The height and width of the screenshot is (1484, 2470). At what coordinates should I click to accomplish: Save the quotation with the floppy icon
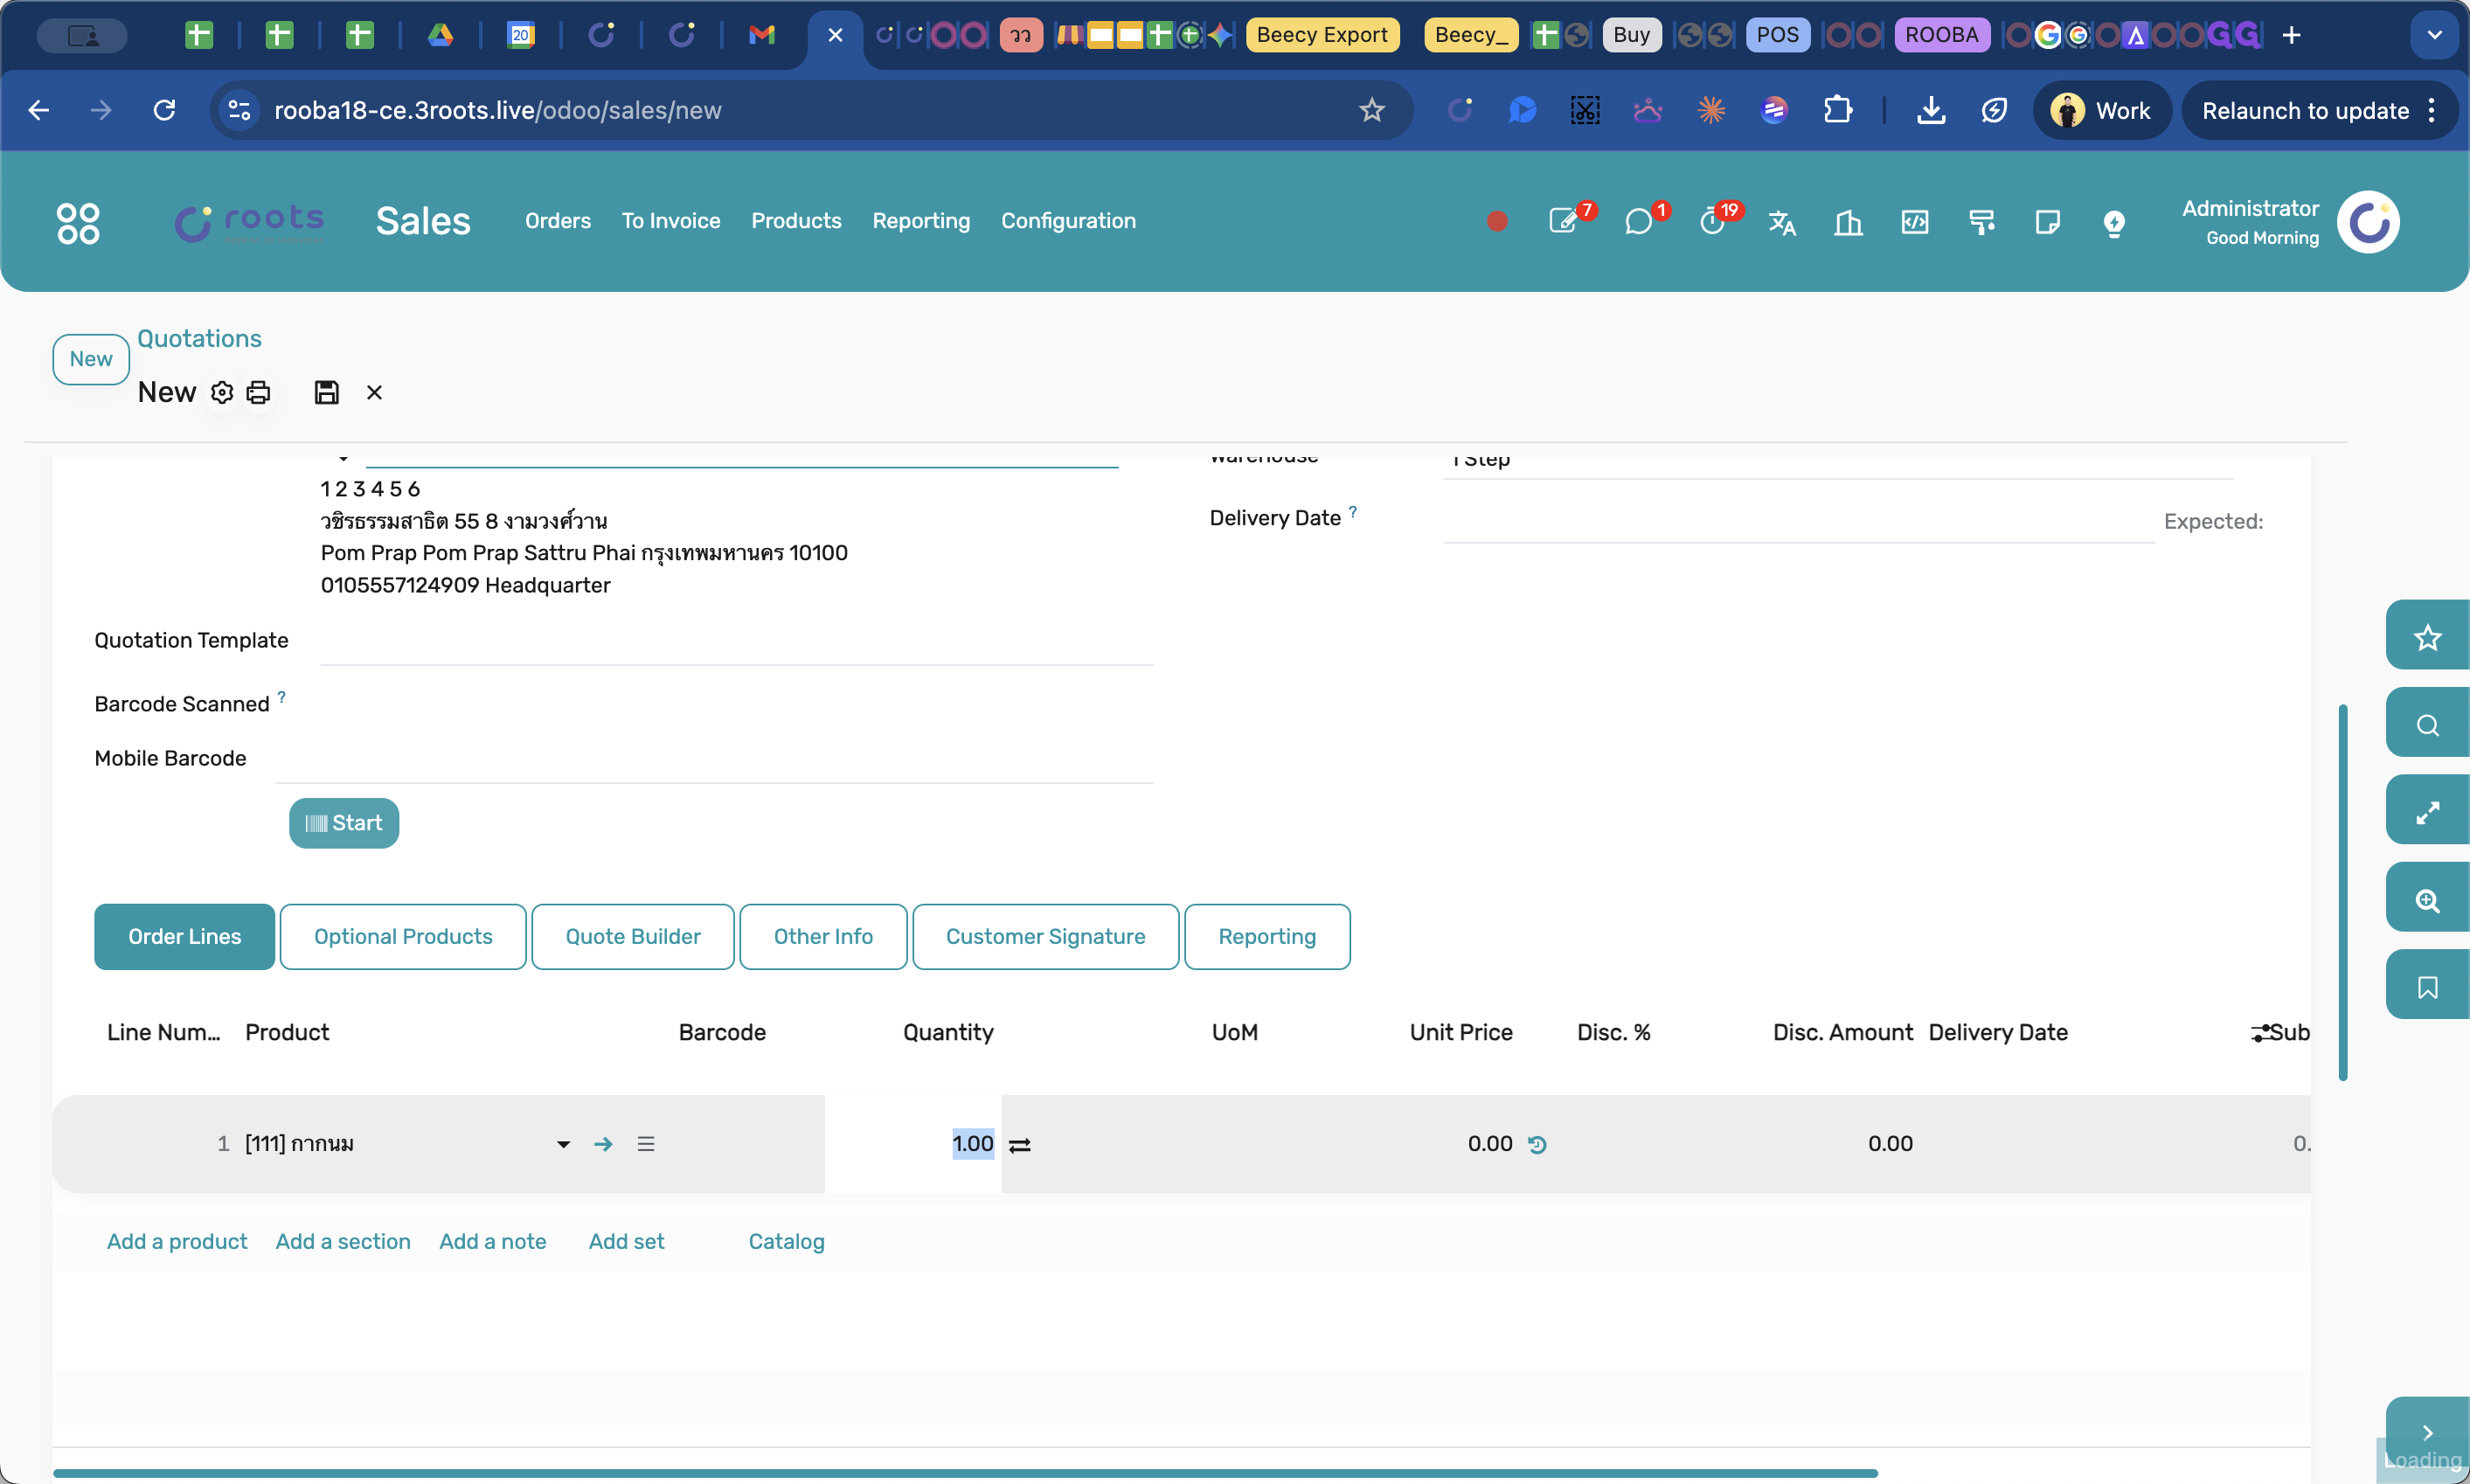(327, 393)
